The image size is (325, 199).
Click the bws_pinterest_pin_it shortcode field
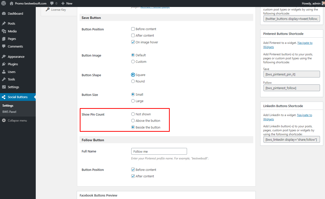point(291,74)
